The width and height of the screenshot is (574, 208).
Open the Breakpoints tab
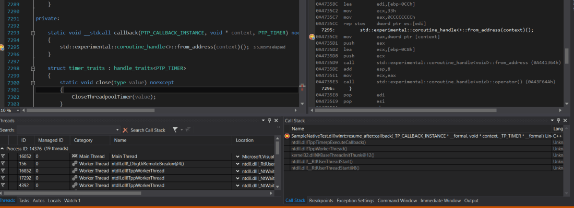(x=321, y=200)
